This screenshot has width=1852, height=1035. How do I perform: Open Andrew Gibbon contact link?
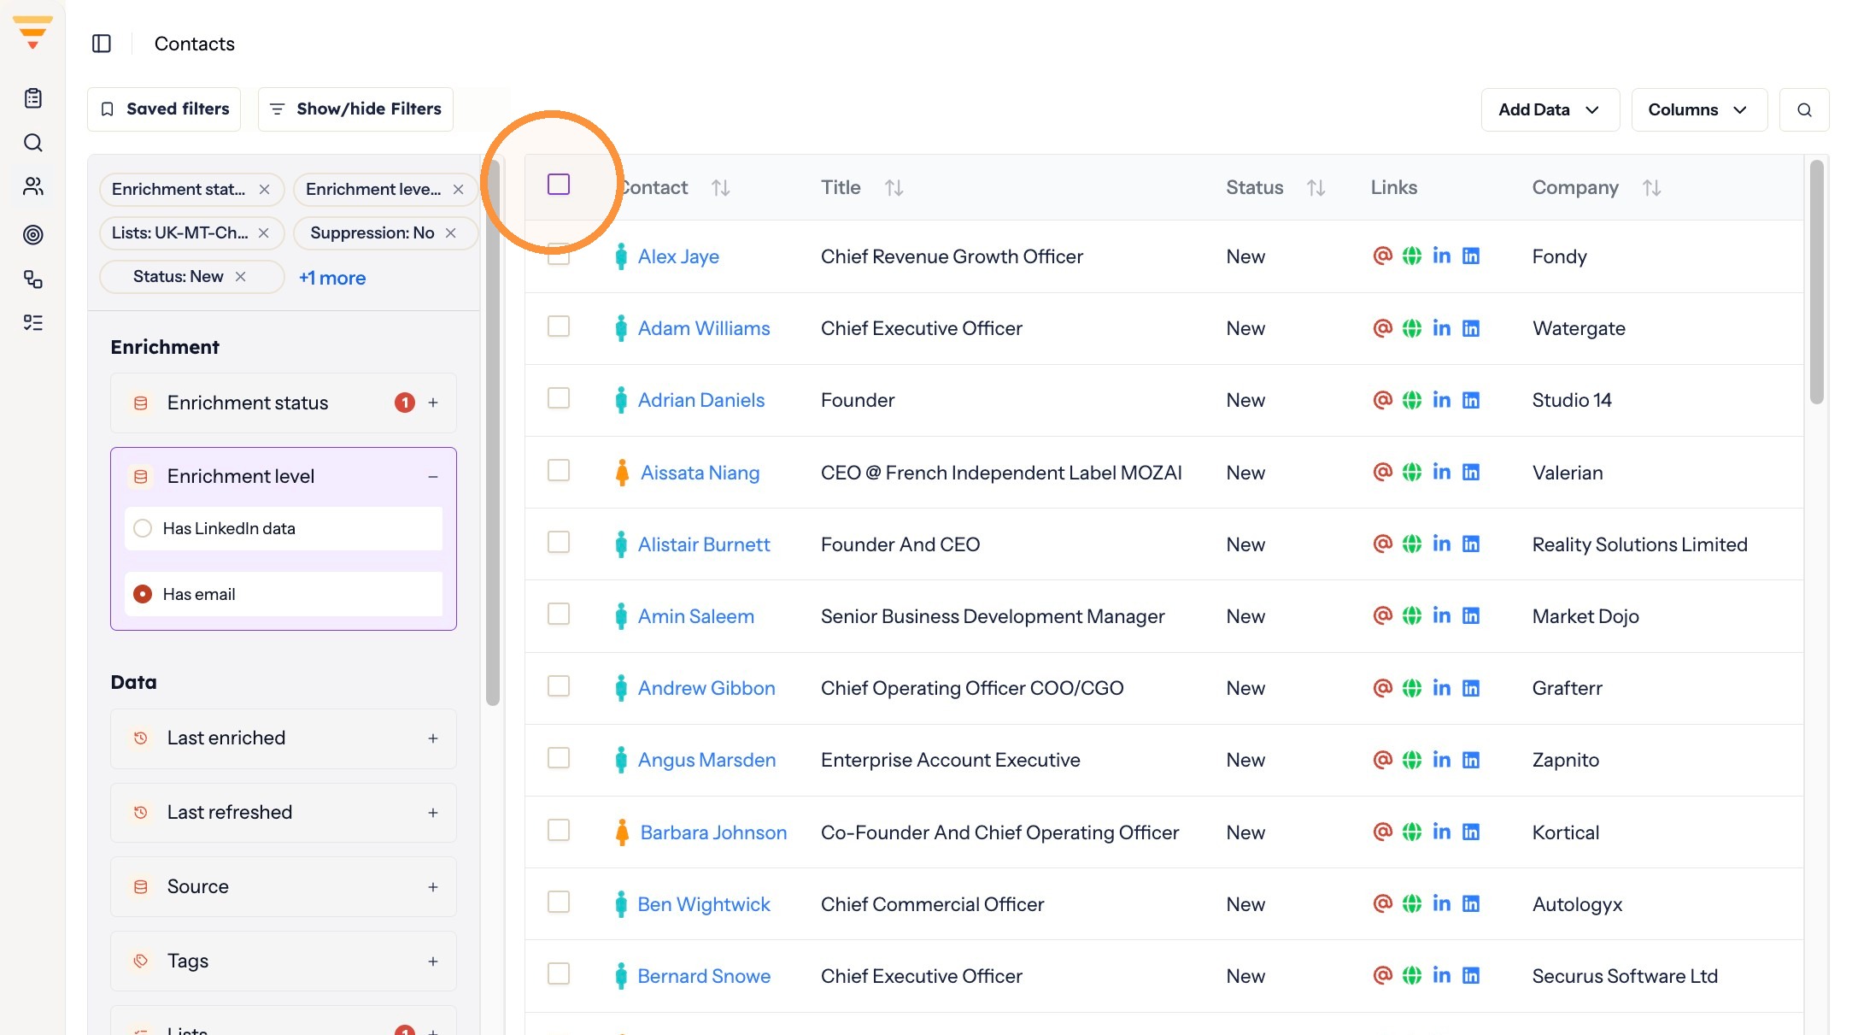[706, 688]
